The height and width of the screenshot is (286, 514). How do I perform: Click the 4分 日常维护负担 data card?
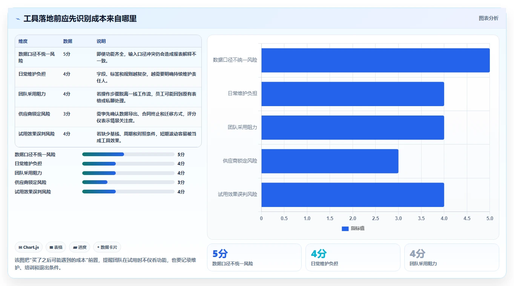[x=353, y=257]
